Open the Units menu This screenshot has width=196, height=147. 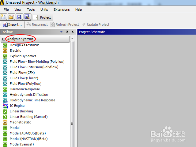pyautogui.click(x=44, y=9)
